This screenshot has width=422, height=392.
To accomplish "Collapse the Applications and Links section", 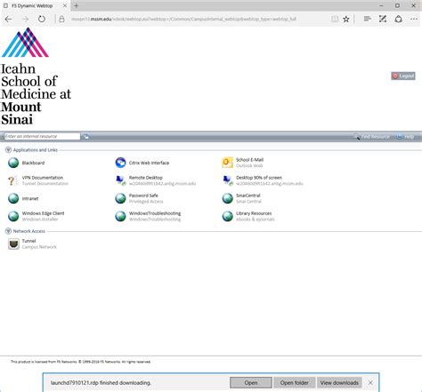I will coord(8,150).
